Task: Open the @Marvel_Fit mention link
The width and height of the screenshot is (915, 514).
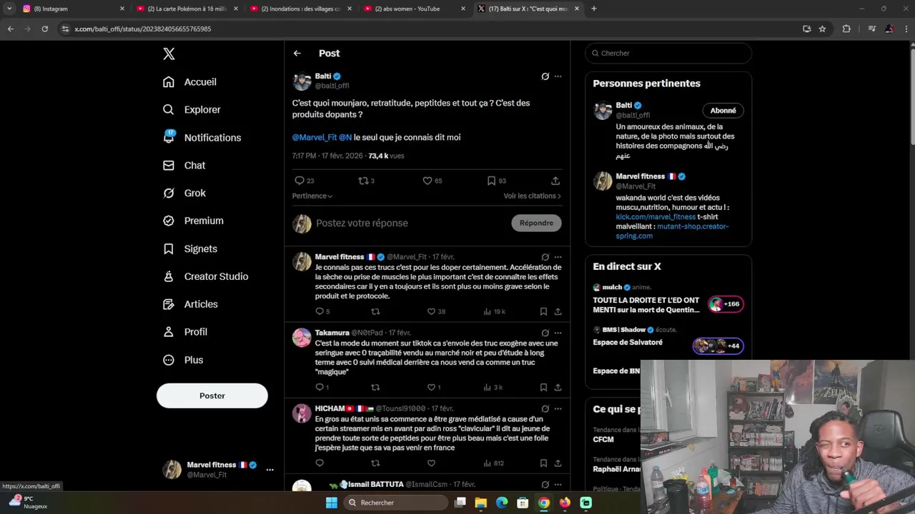Action: point(314,137)
